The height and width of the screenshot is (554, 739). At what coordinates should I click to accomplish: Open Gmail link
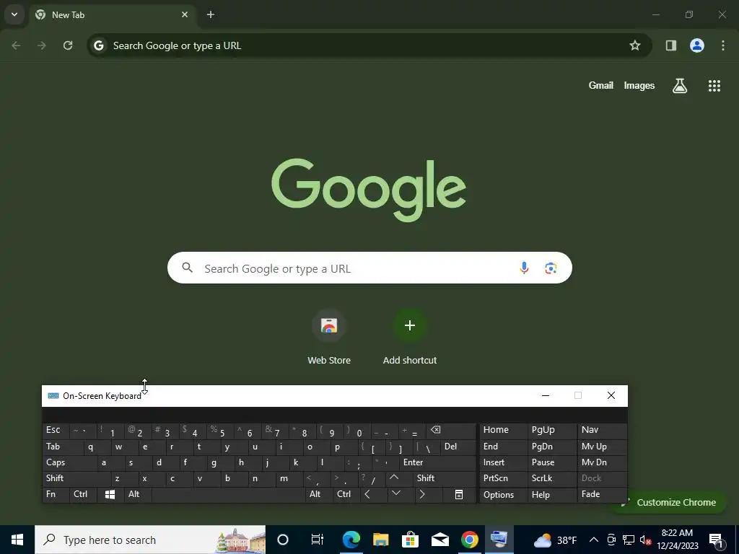601,85
